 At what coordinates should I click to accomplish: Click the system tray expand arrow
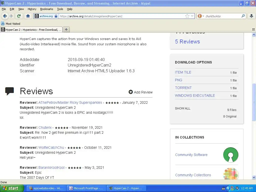(x=228, y=188)
